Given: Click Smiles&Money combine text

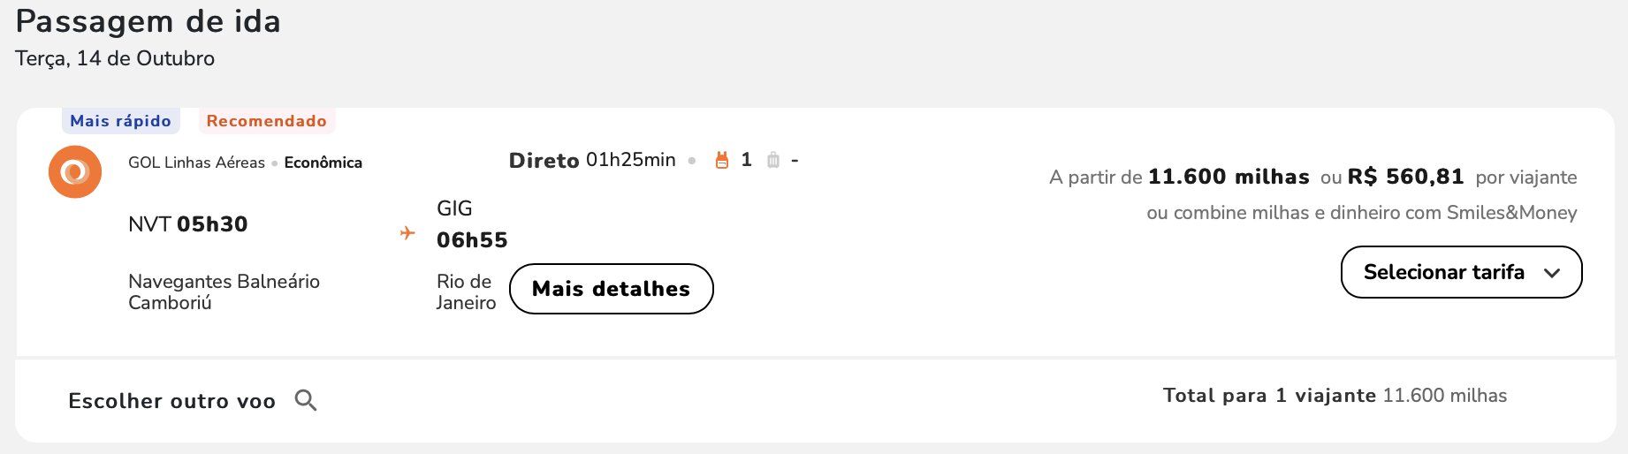Looking at the screenshot, I should pos(1362,213).
